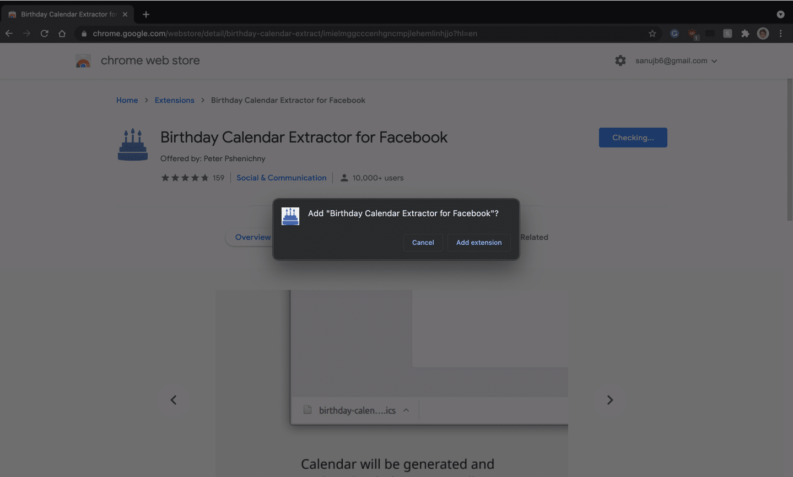Viewport: 793px width, 477px height.
Task: Switch to the Overview tab
Action: pos(252,237)
